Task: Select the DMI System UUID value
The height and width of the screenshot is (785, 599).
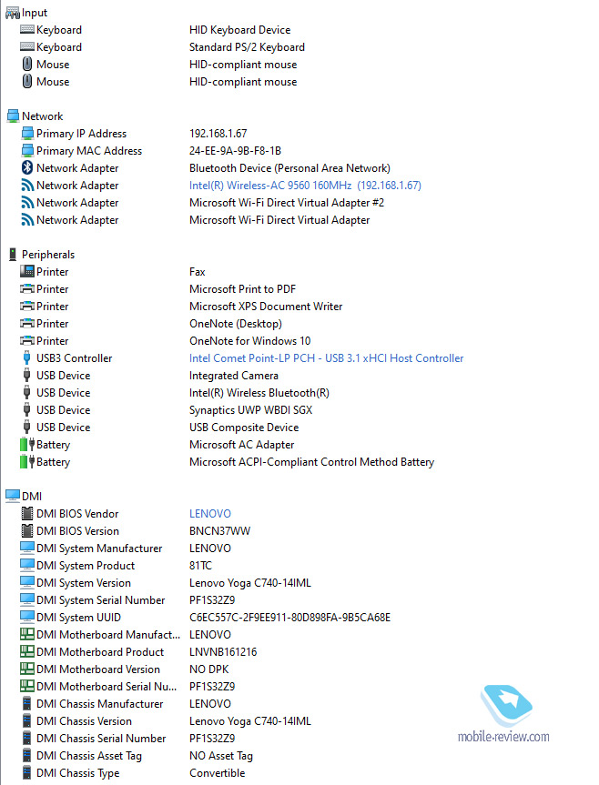Action: pos(289,618)
